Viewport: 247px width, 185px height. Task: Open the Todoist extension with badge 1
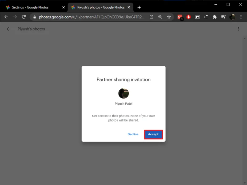[x=180, y=17]
